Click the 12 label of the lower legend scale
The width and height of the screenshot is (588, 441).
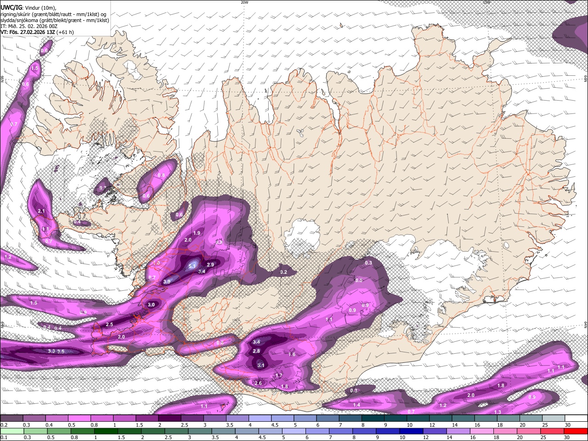(425, 437)
